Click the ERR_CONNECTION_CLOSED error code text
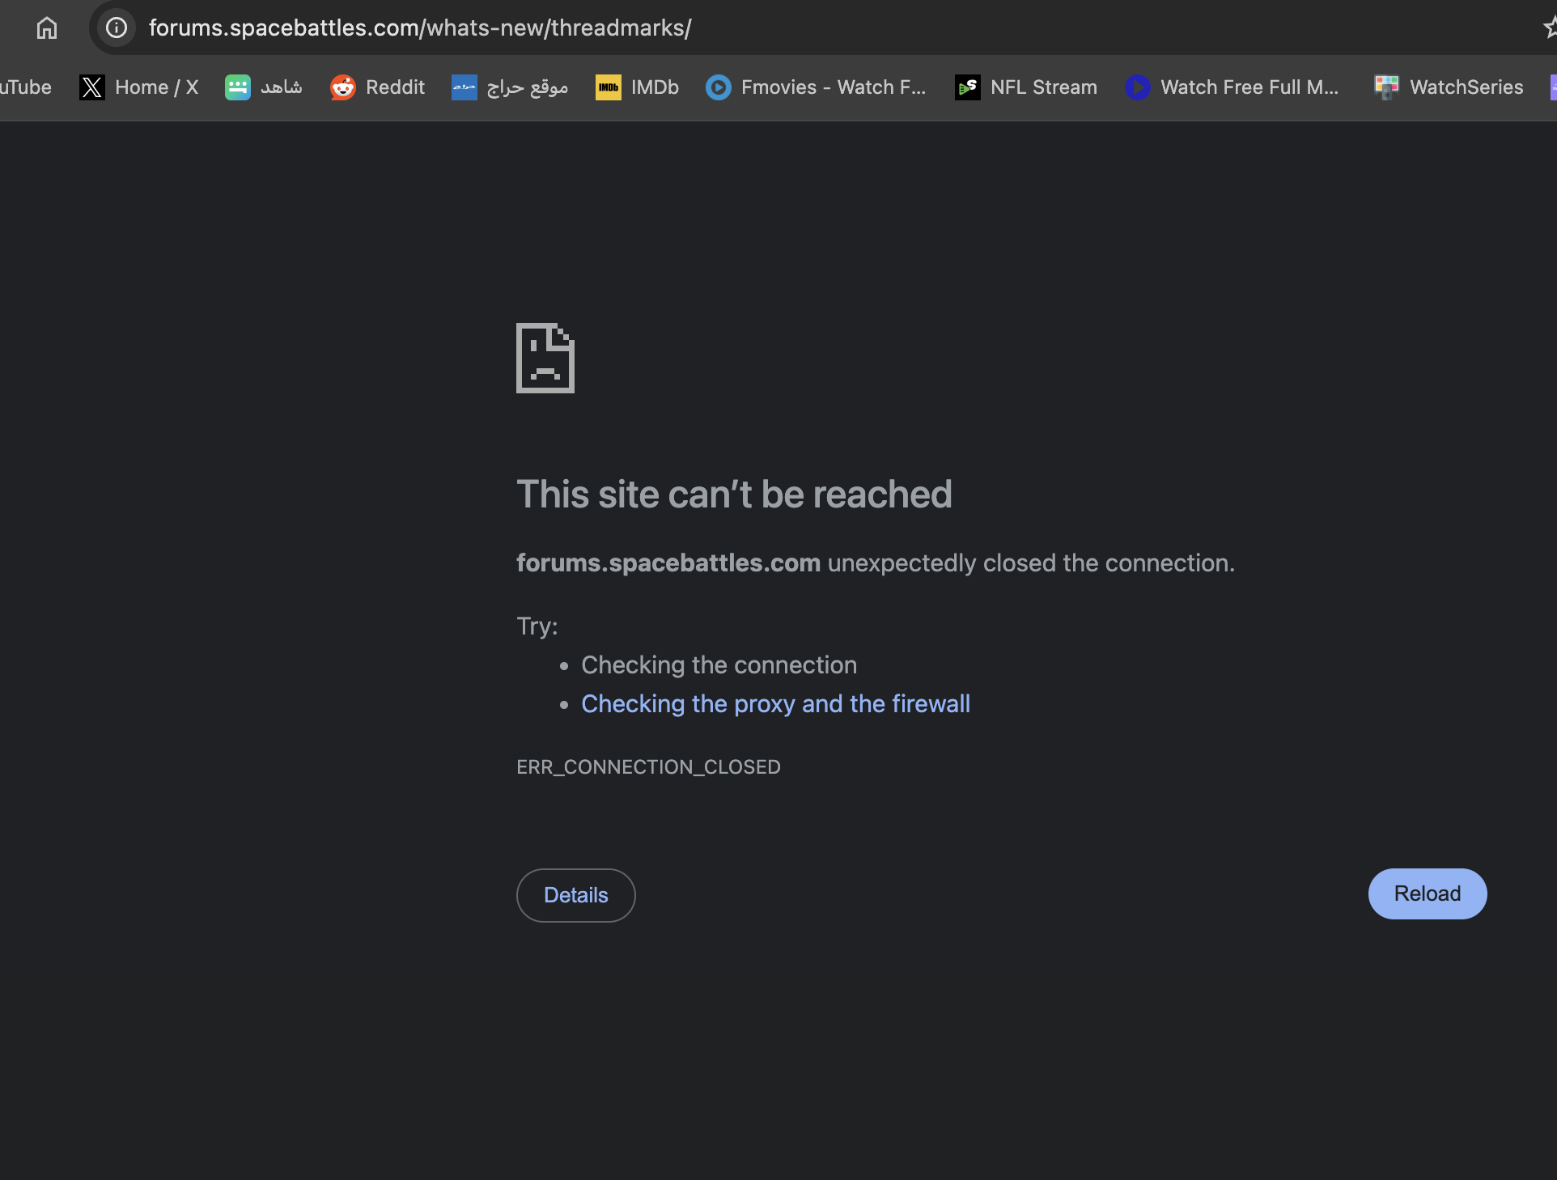 point(647,766)
